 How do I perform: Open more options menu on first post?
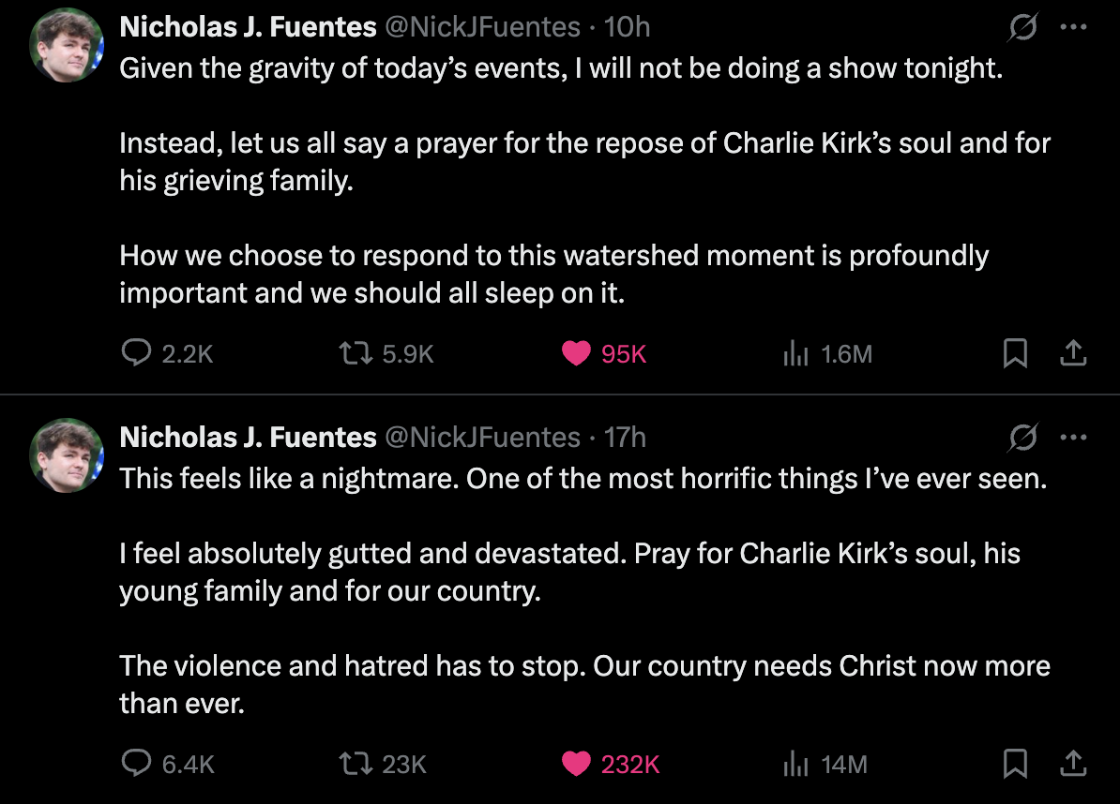[1073, 27]
